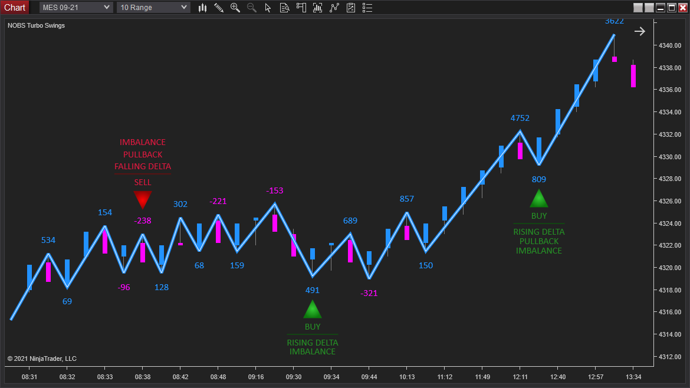The height and width of the screenshot is (388, 690).
Task: Open the indicators line-graph icon
Action: [x=334, y=8]
